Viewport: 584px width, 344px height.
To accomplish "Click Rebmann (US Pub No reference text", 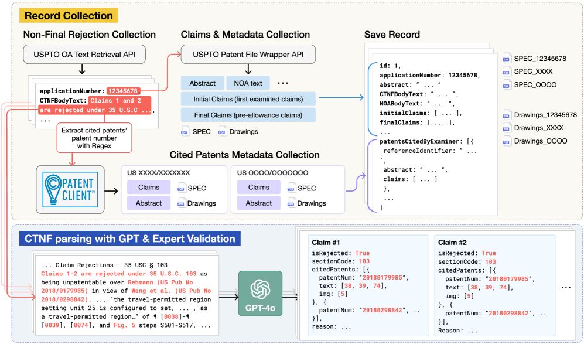I will click(160, 282).
